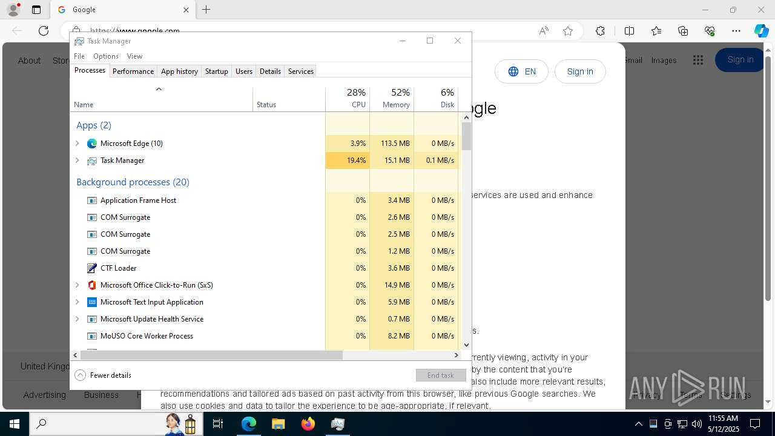Viewport: 775px width, 436px height.
Task: Open Google apps grid icon
Action: tap(698, 60)
